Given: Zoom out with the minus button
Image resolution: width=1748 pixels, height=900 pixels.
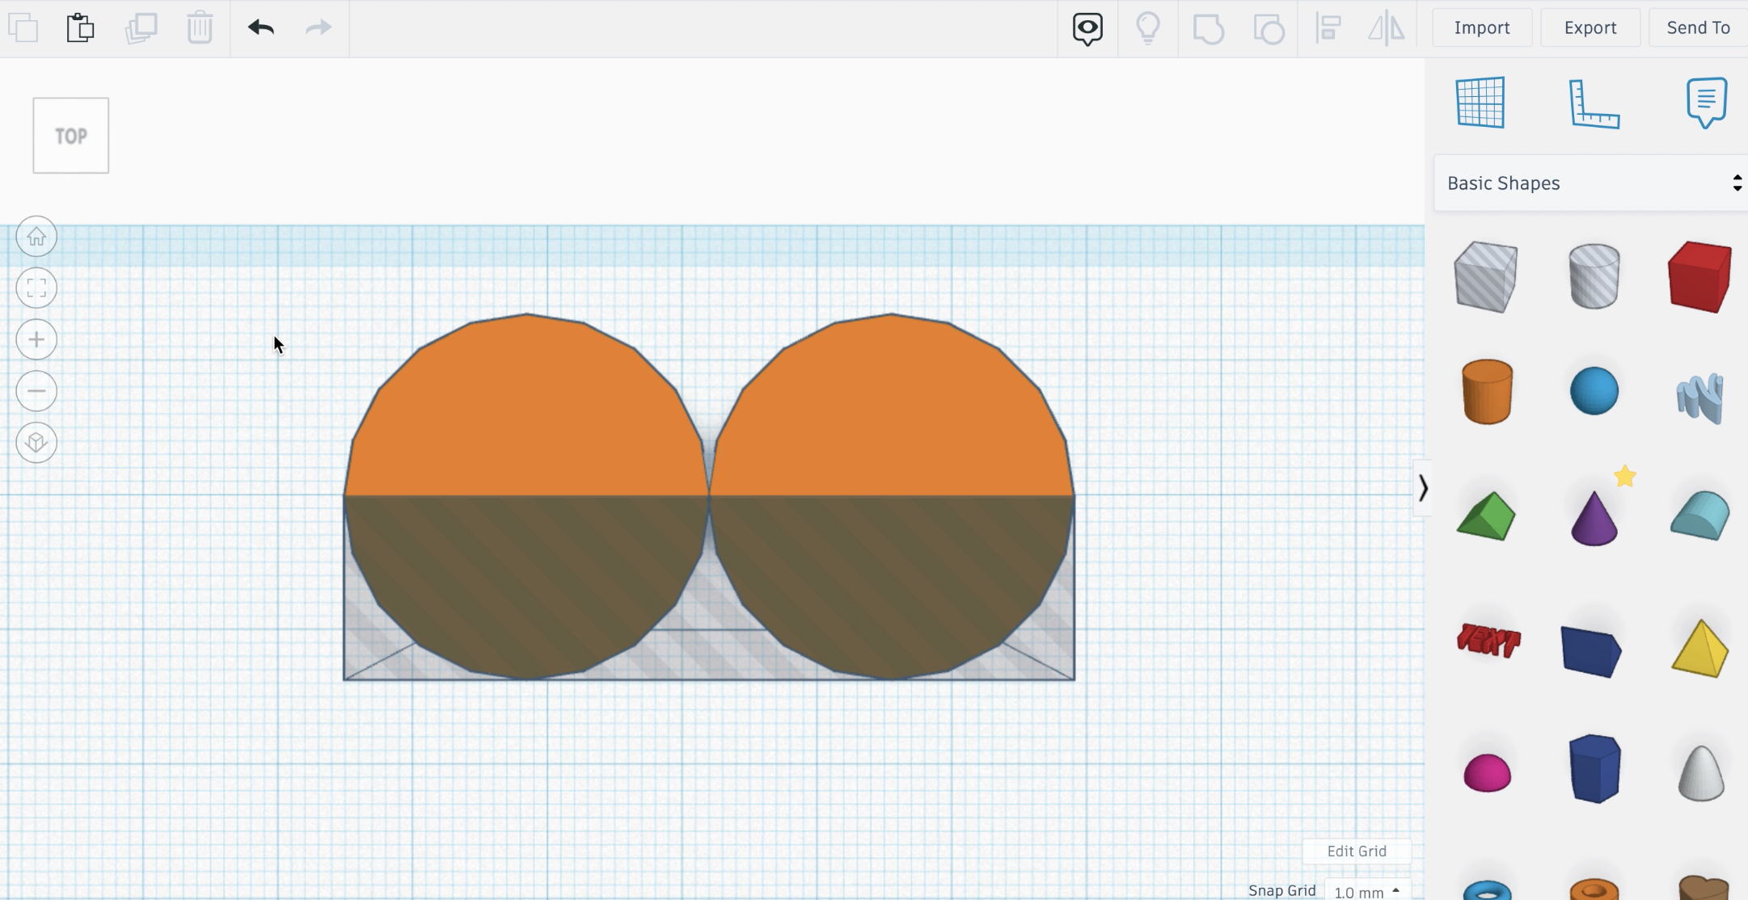Looking at the screenshot, I should (36, 391).
